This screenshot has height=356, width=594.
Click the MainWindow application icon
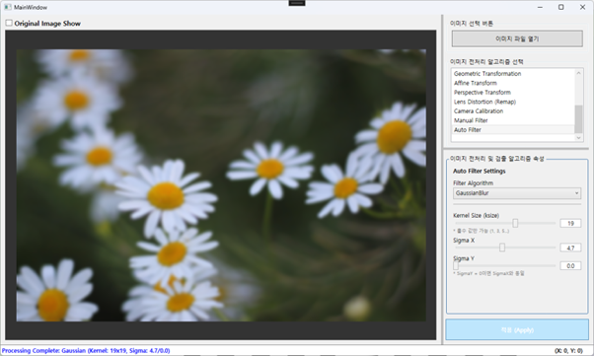click(x=8, y=7)
